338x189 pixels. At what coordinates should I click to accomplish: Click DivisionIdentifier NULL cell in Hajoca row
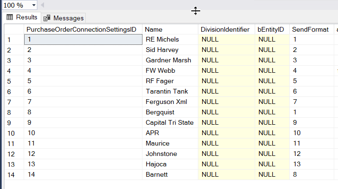(x=226, y=164)
